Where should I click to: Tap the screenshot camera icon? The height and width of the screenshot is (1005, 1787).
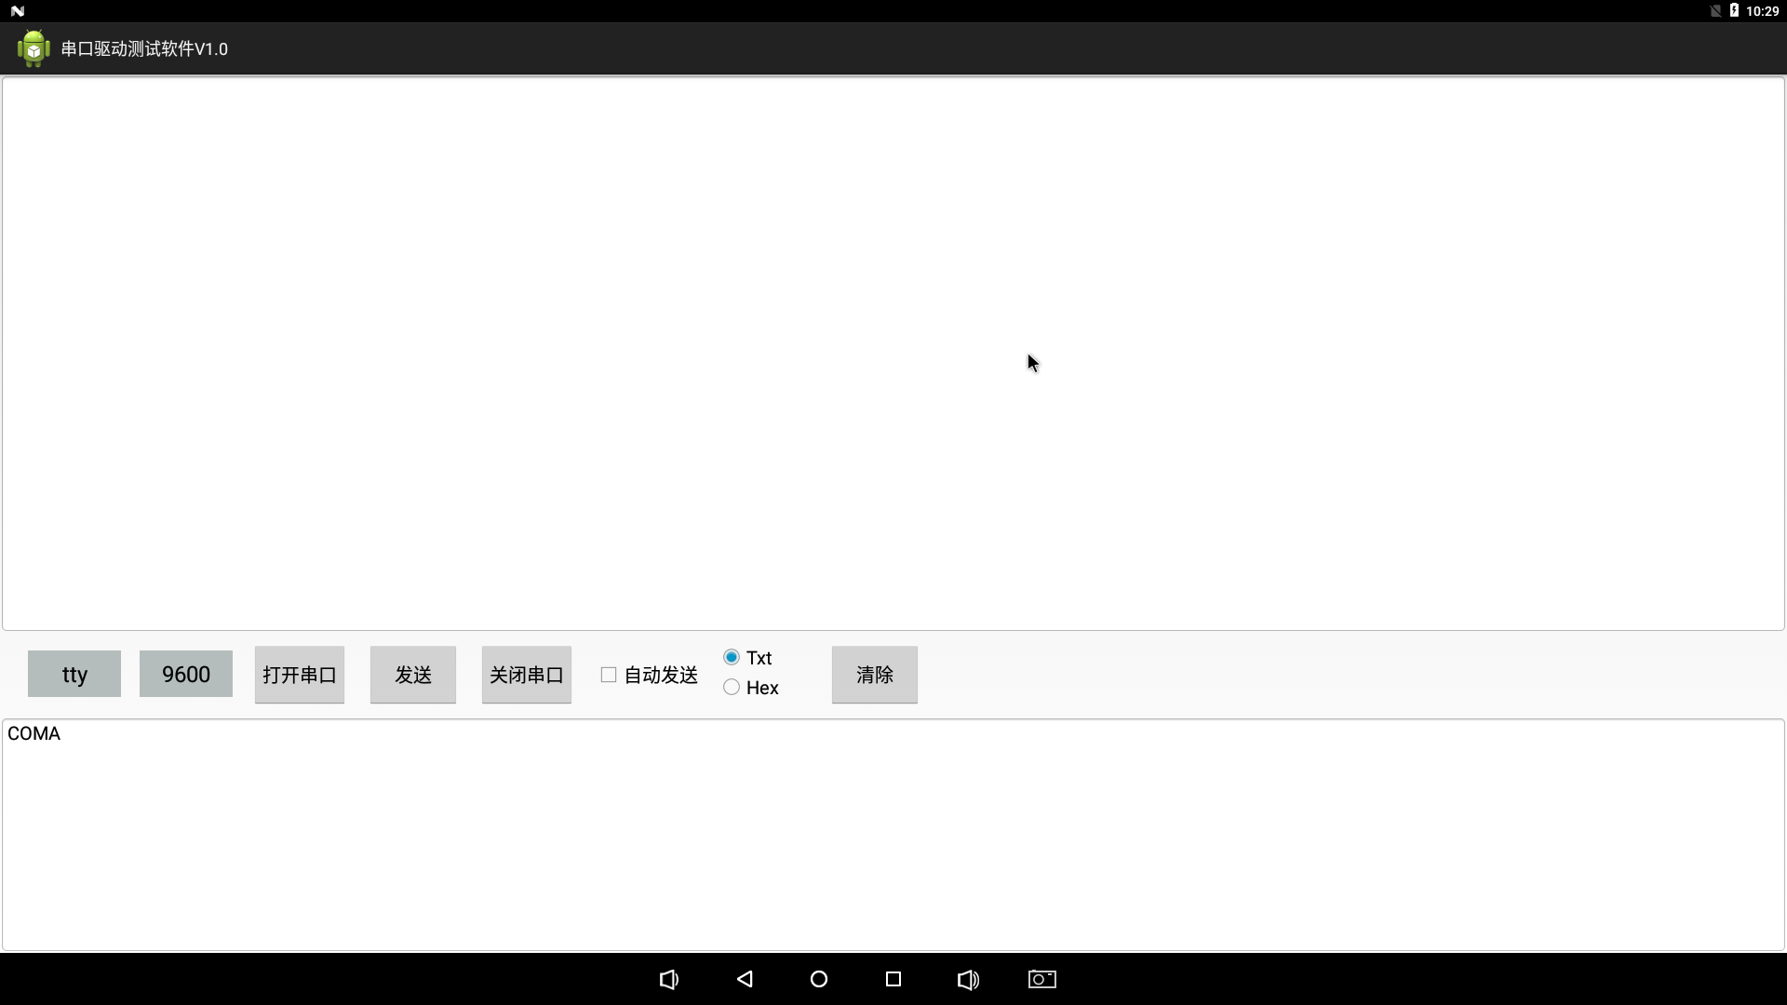pyautogui.click(x=1041, y=979)
